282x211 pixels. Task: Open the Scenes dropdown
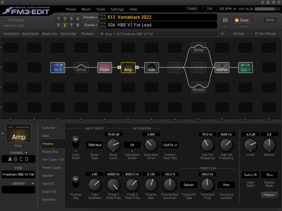click(x=91, y=25)
